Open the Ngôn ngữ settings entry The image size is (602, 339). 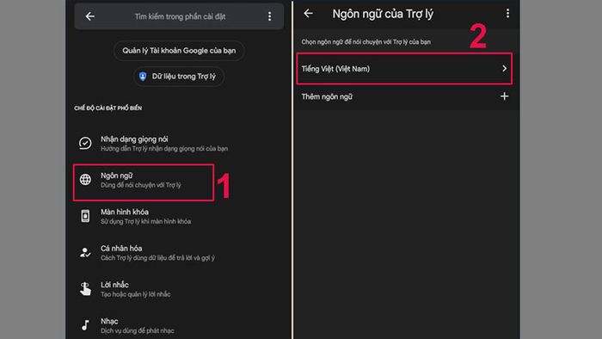click(x=144, y=182)
